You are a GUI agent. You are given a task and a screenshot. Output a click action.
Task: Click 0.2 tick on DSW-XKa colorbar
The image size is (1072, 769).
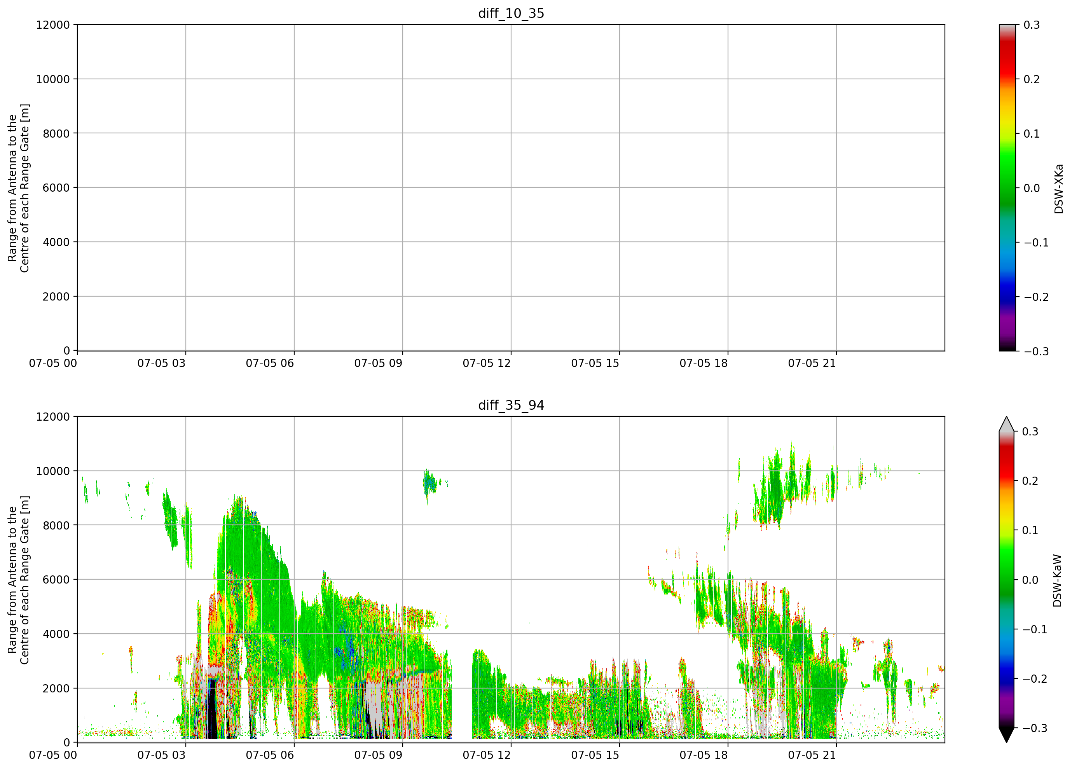click(x=1032, y=79)
